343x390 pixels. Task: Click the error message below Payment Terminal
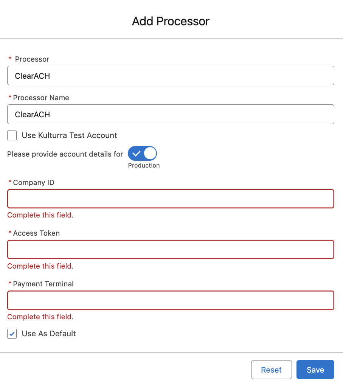point(40,317)
